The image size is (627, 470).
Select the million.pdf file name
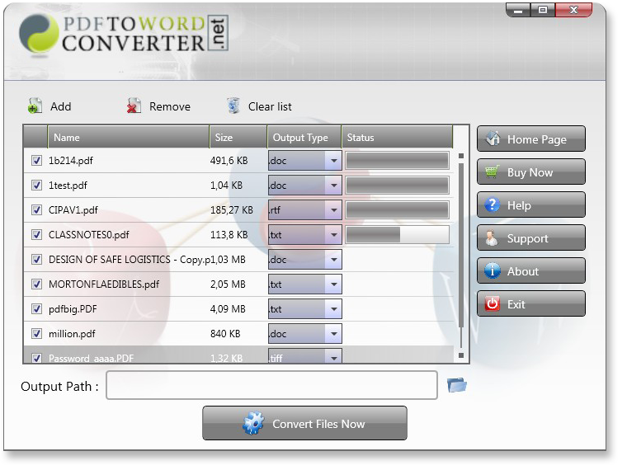pos(72,334)
